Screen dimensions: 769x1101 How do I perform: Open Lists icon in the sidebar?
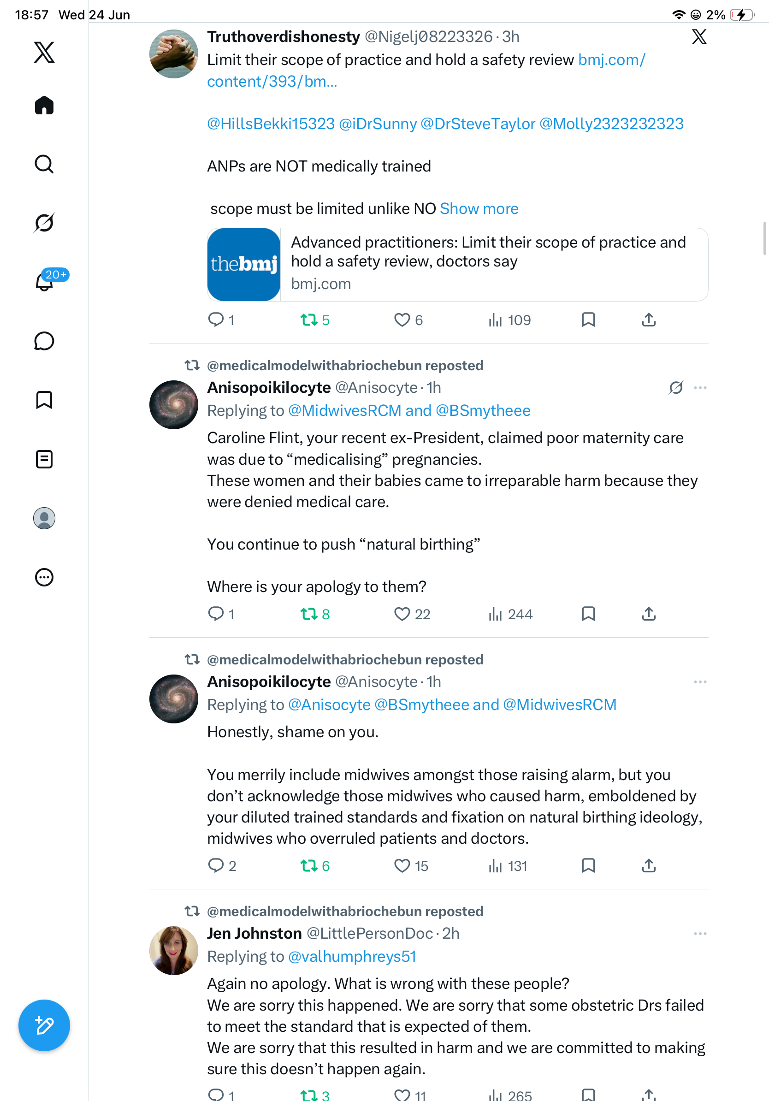(x=44, y=459)
